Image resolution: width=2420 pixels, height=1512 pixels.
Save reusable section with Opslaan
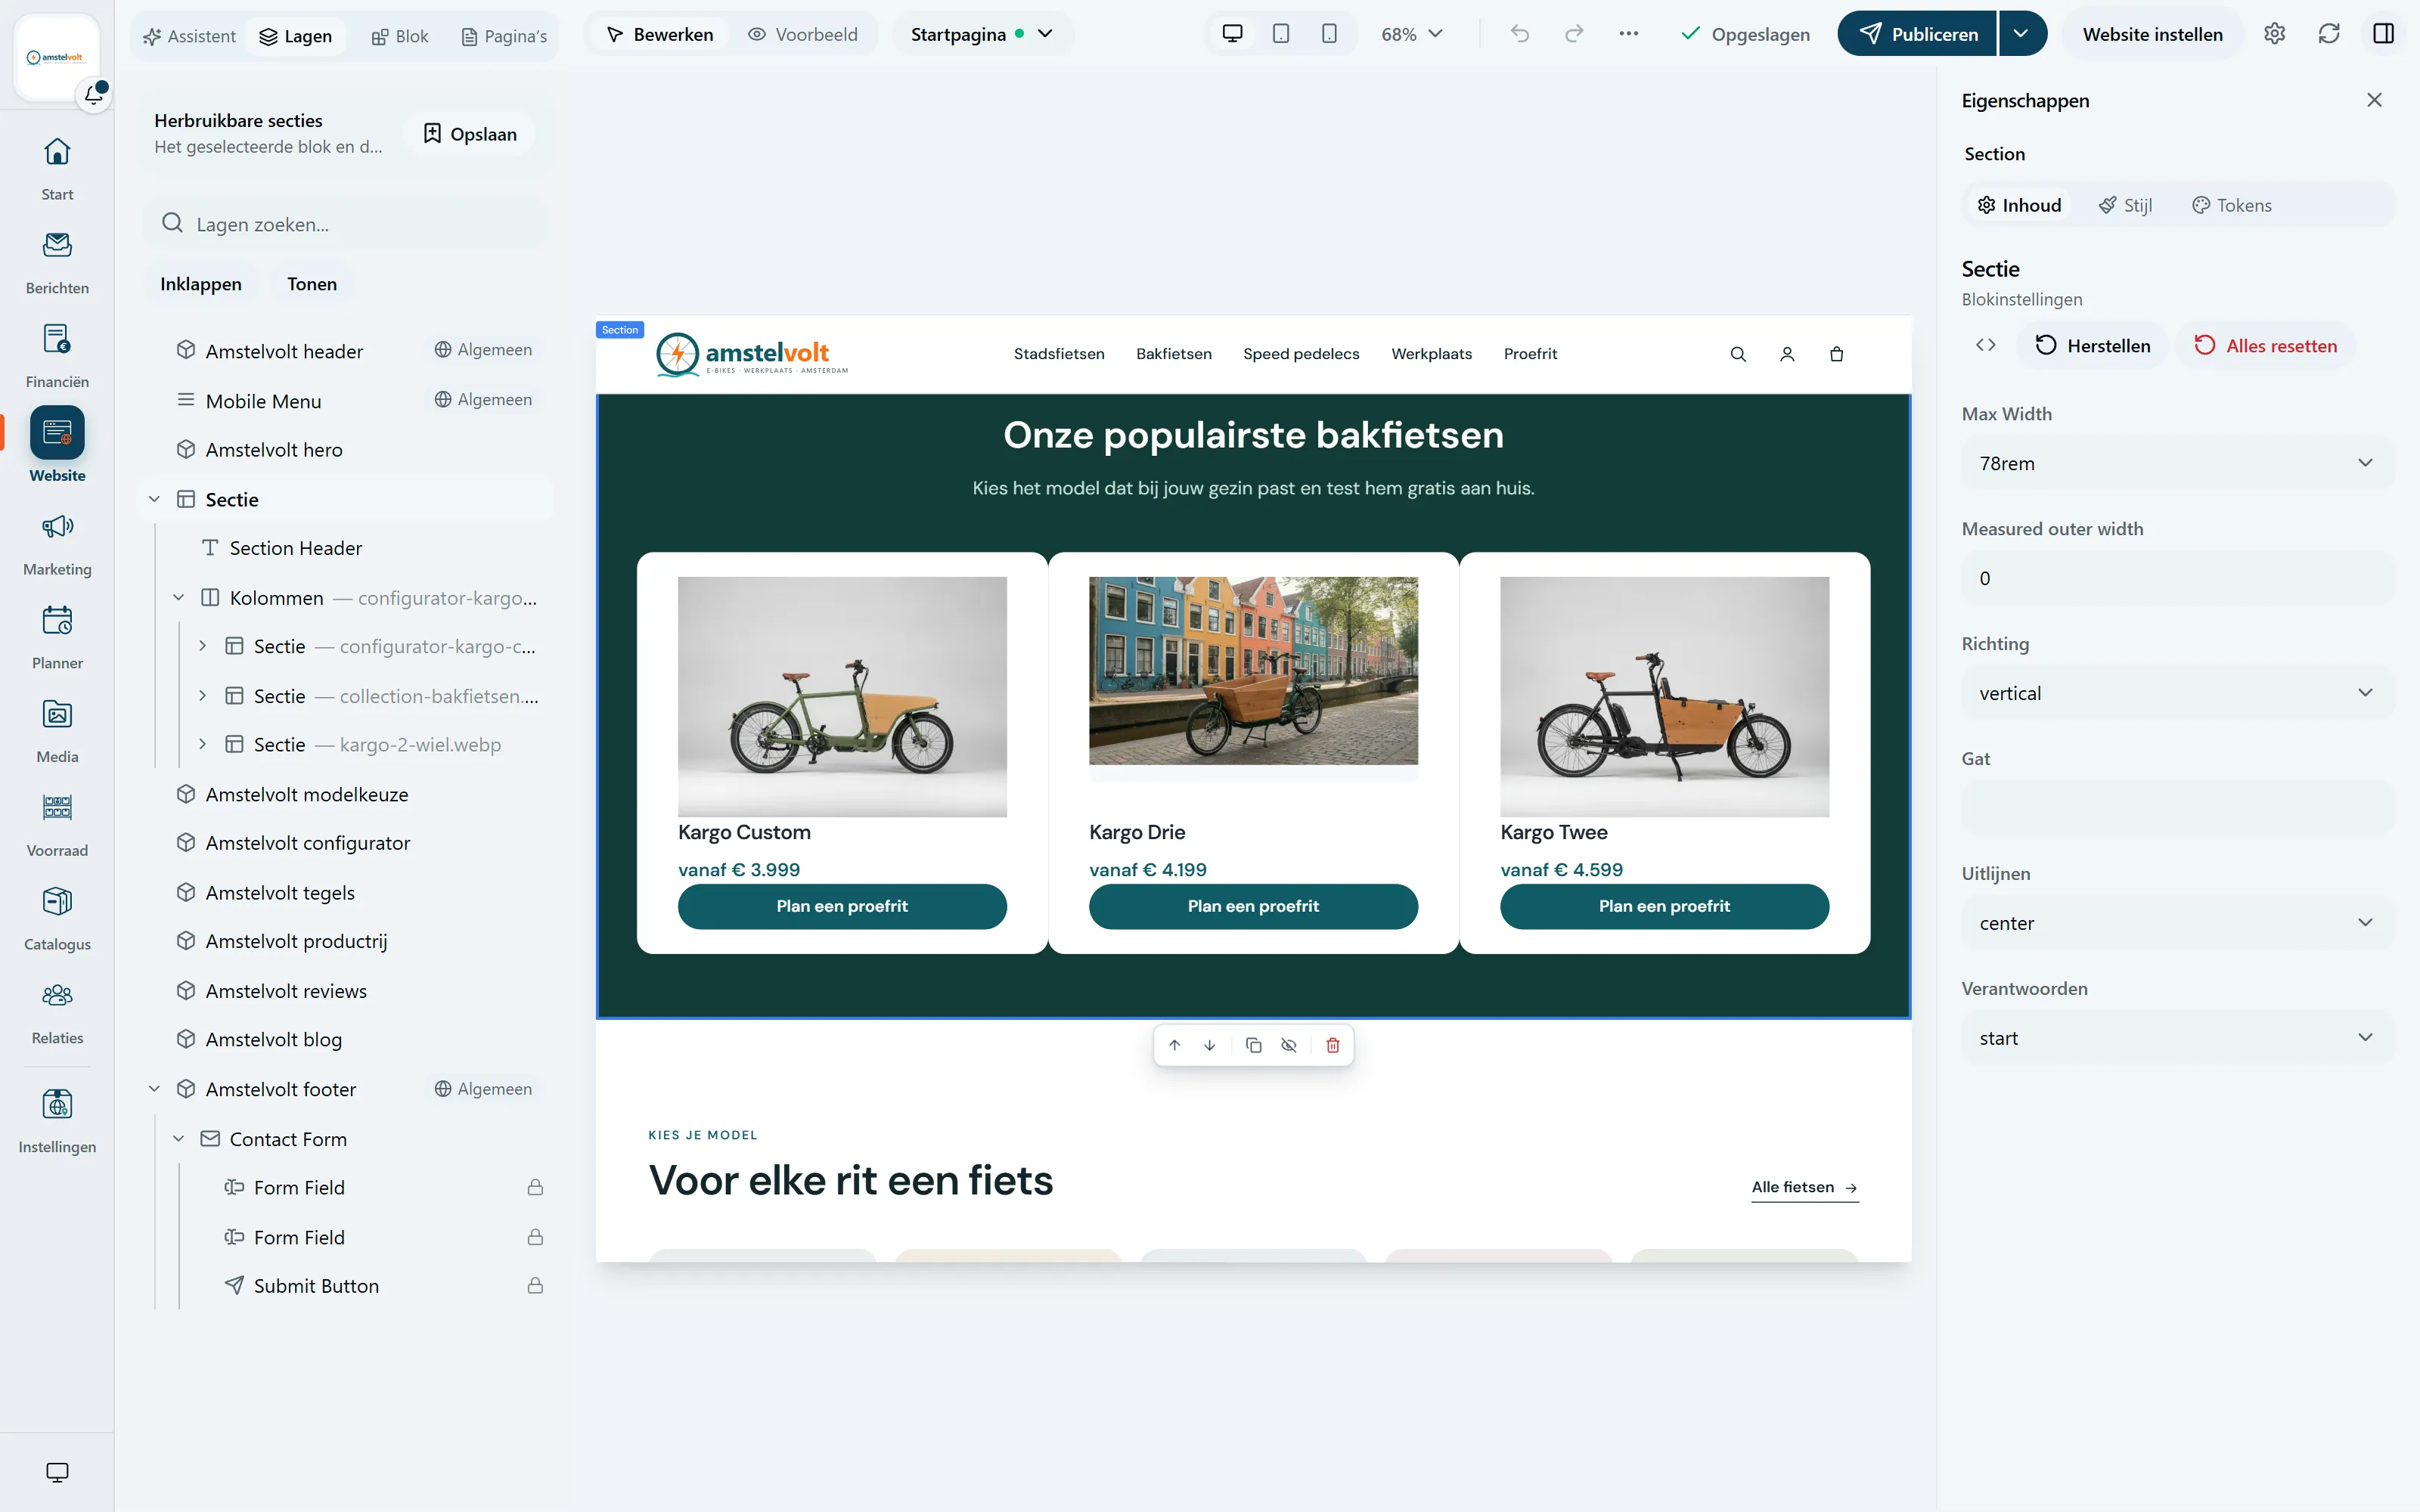point(470,134)
